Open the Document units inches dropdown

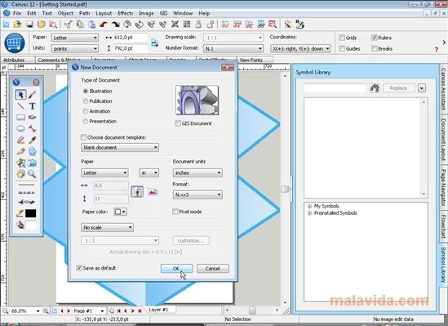coord(197,172)
